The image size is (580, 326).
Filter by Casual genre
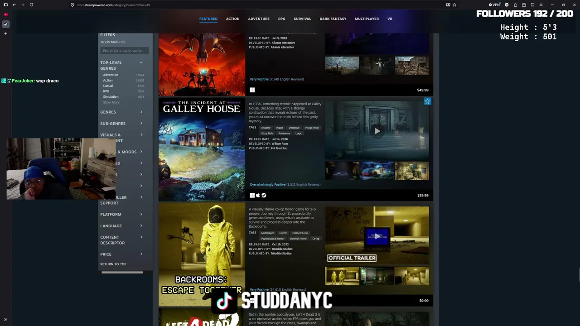[x=108, y=86]
